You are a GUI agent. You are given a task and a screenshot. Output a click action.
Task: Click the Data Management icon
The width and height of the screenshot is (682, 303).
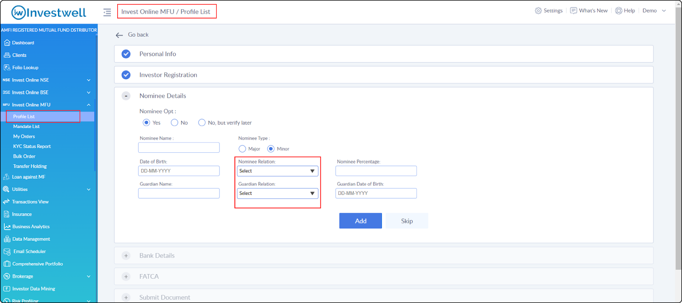7,239
